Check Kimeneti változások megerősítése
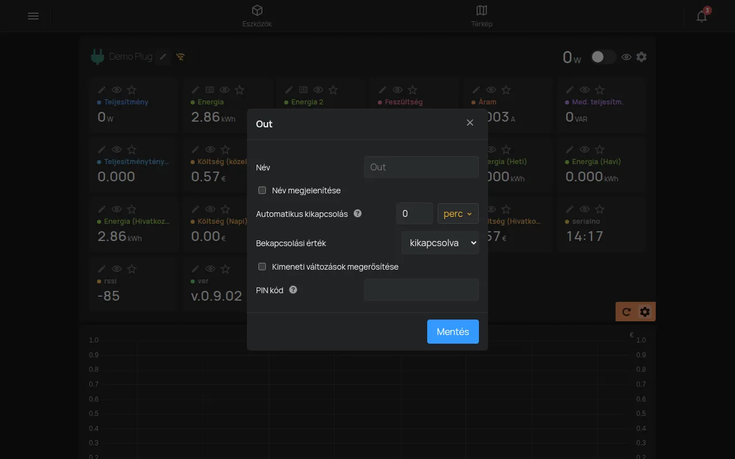 click(x=262, y=266)
